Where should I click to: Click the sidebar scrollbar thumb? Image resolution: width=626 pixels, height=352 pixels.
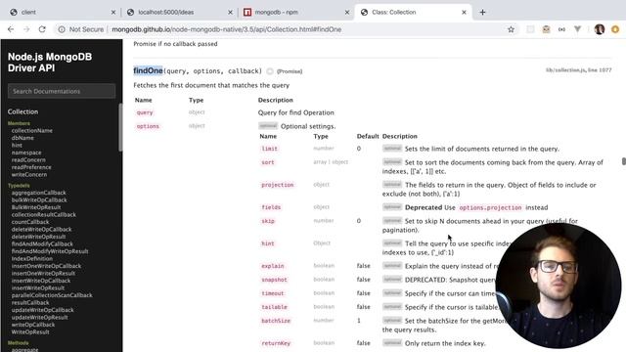(x=120, y=127)
